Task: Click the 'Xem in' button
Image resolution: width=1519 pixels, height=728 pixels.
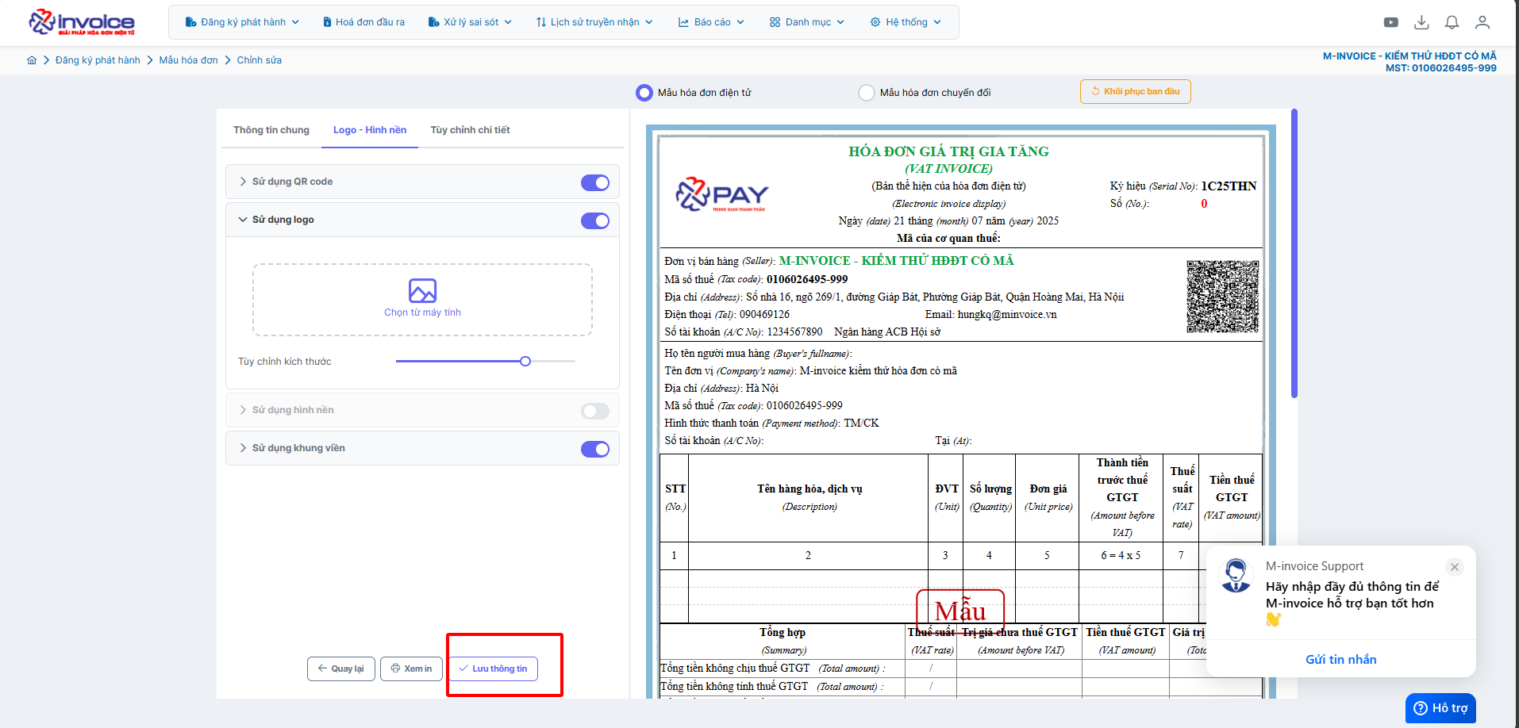Action: [x=411, y=669]
